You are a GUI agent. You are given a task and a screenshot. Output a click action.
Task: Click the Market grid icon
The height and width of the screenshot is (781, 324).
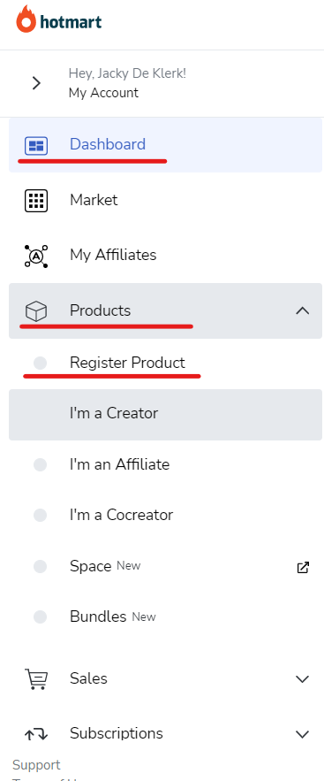point(36,201)
